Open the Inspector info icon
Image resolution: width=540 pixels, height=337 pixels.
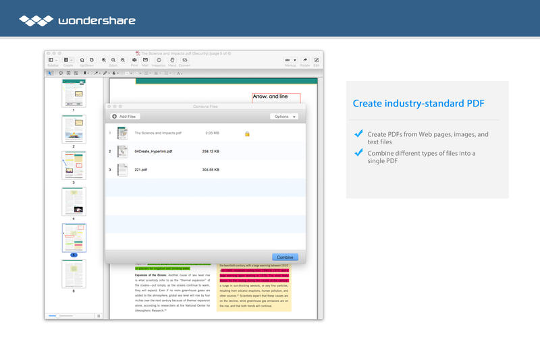click(x=159, y=60)
